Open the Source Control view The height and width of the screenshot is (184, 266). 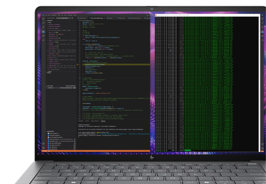coord(43,27)
